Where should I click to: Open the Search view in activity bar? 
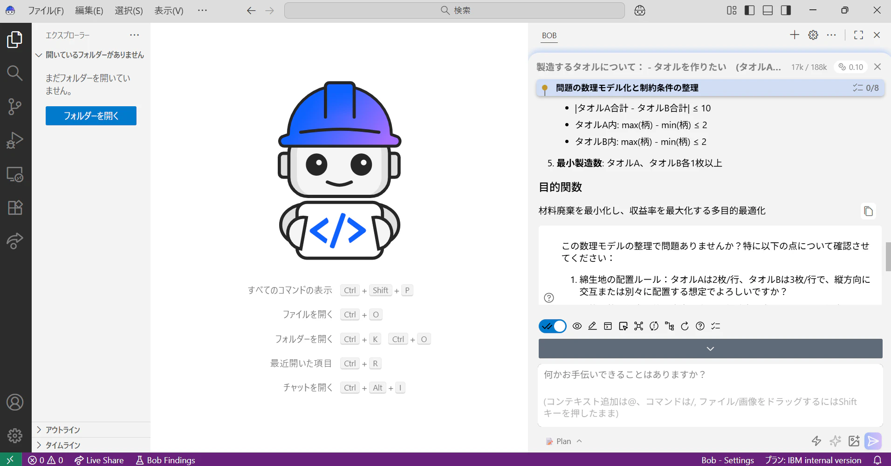[15, 73]
